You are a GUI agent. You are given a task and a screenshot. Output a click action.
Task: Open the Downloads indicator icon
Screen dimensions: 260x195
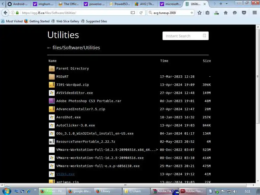pyautogui.click(x=216, y=13)
